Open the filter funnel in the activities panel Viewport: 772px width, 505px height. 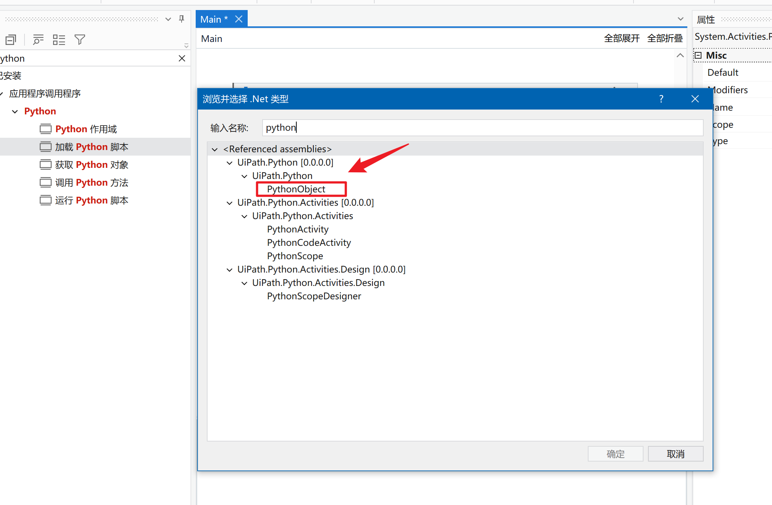[x=79, y=39]
